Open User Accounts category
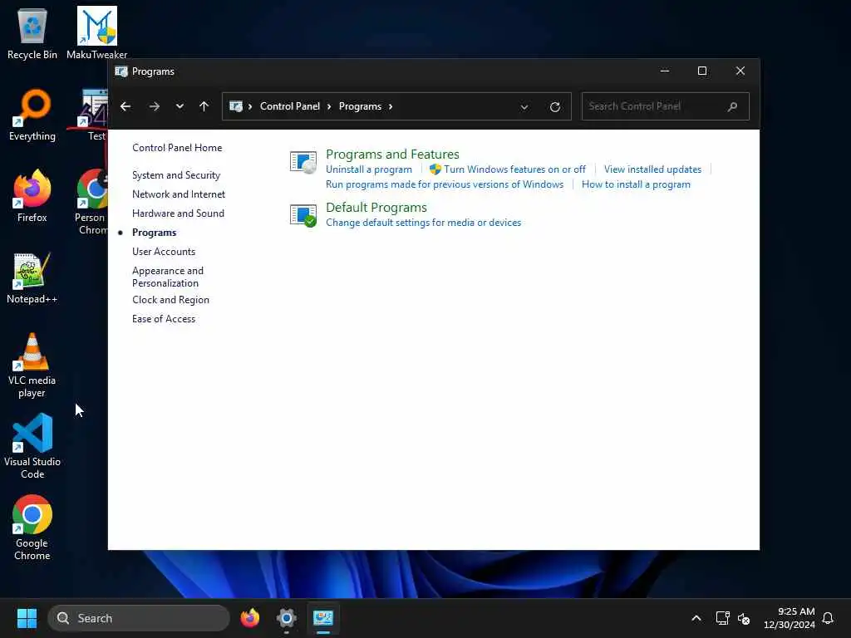The image size is (851, 638). point(164,251)
